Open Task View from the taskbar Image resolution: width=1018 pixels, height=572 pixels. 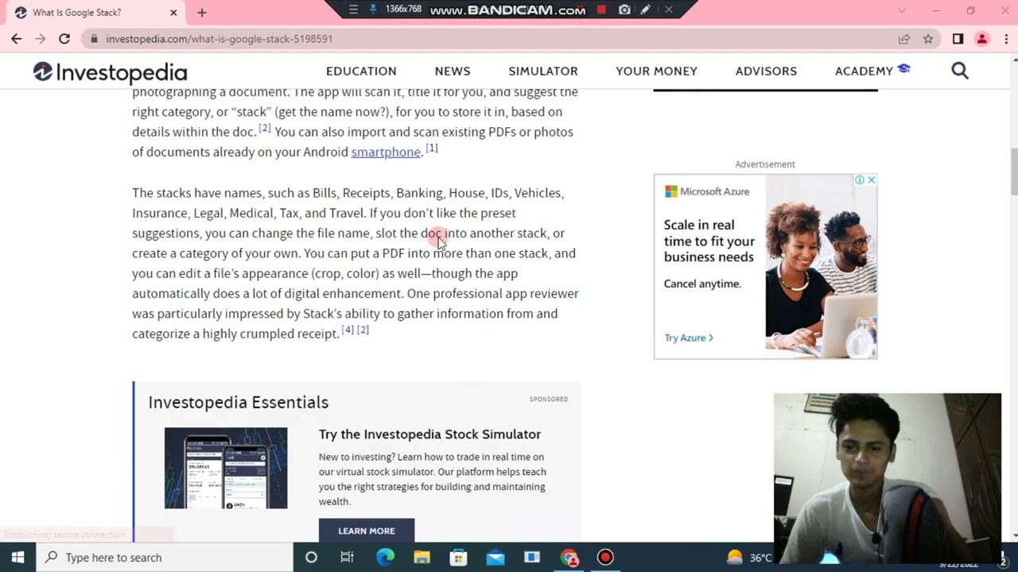click(x=347, y=557)
